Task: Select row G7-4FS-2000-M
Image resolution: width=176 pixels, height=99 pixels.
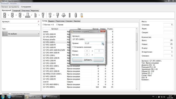Action: [78, 34]
